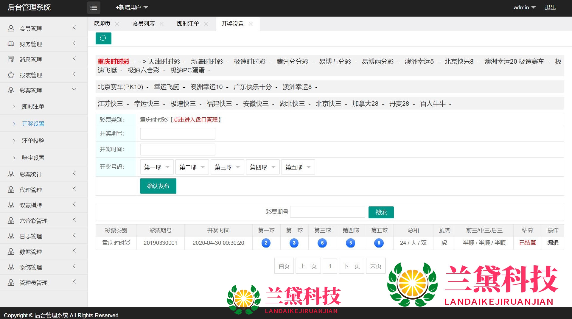Image resolution: width=572 pixels, height=319 pixels.
Task: Click the 彩票期号 search input field
Action: [x=327, y=212]
